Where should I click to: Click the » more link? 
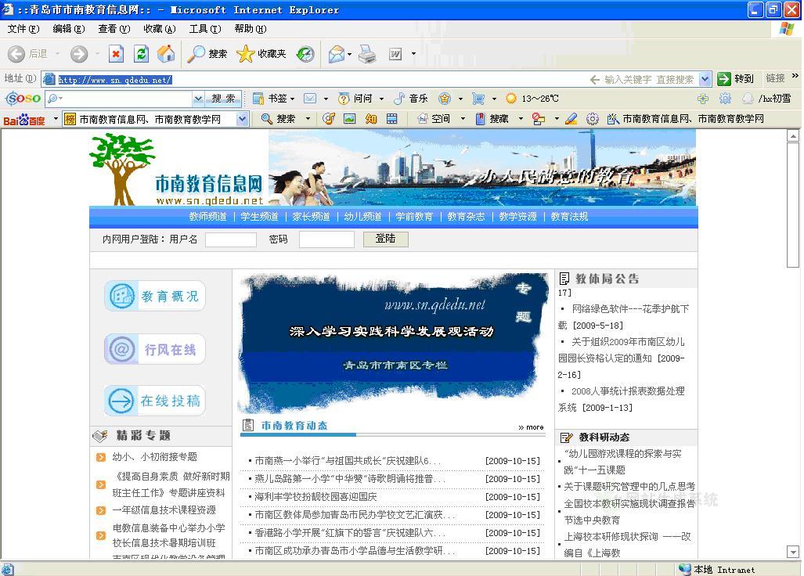click(x=532, y=427)
